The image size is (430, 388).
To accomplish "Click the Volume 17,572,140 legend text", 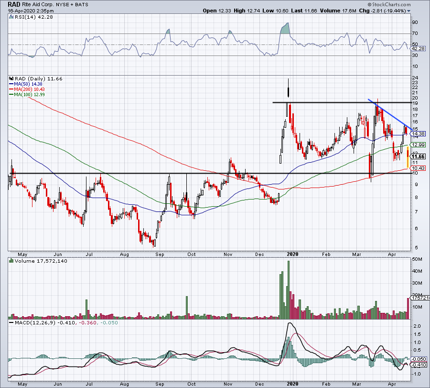I will [x=41, y=261].
